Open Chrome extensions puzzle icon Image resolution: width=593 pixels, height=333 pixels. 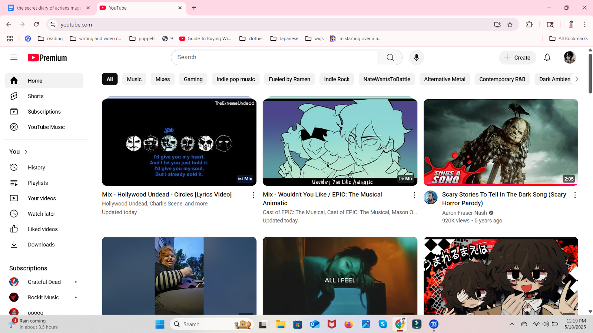(x=529, y=24)
